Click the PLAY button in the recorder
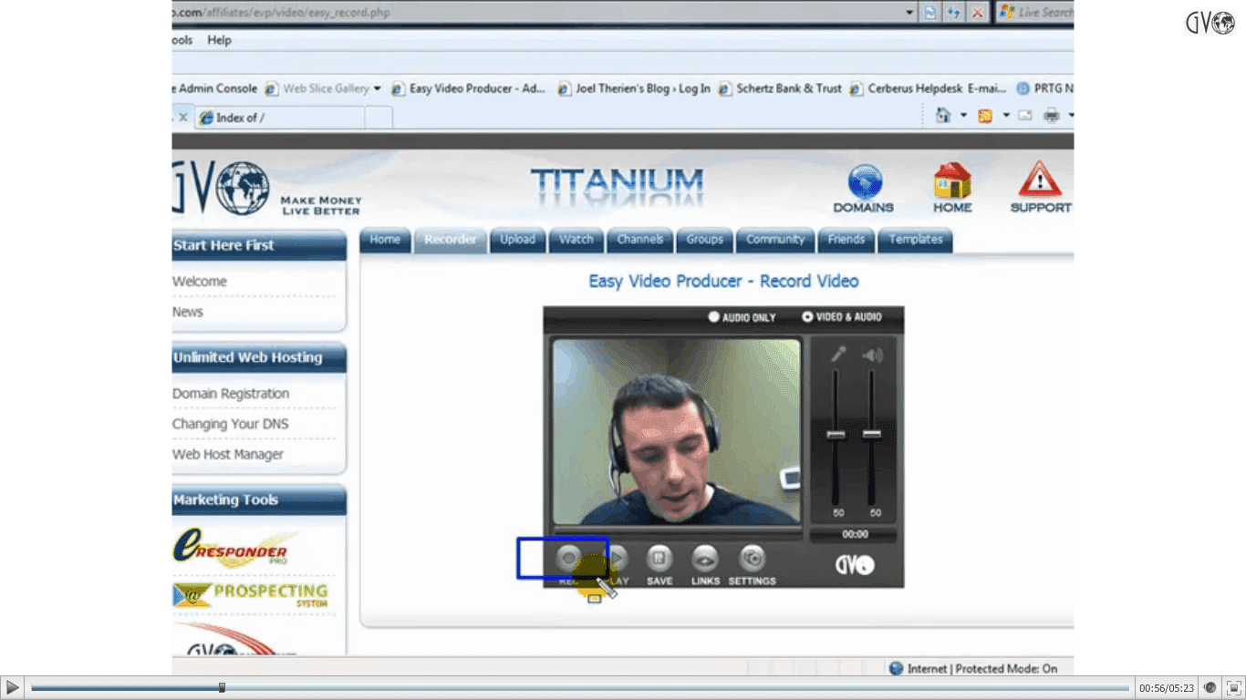 618,558
